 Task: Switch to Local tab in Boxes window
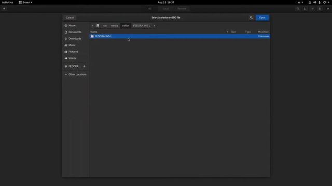(x=166, y=9)
